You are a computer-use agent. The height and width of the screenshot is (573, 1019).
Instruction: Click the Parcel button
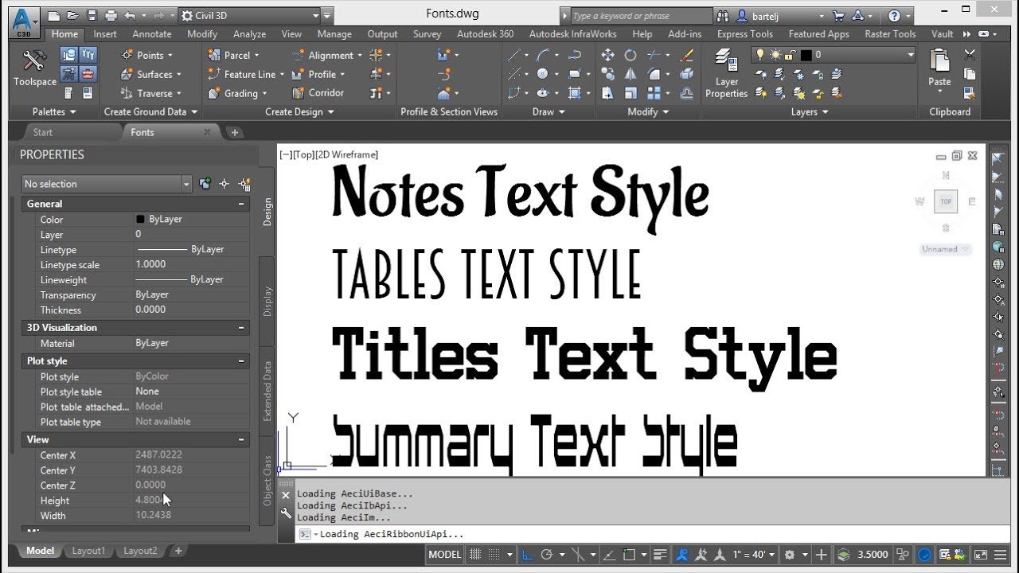tap(232, 55)
